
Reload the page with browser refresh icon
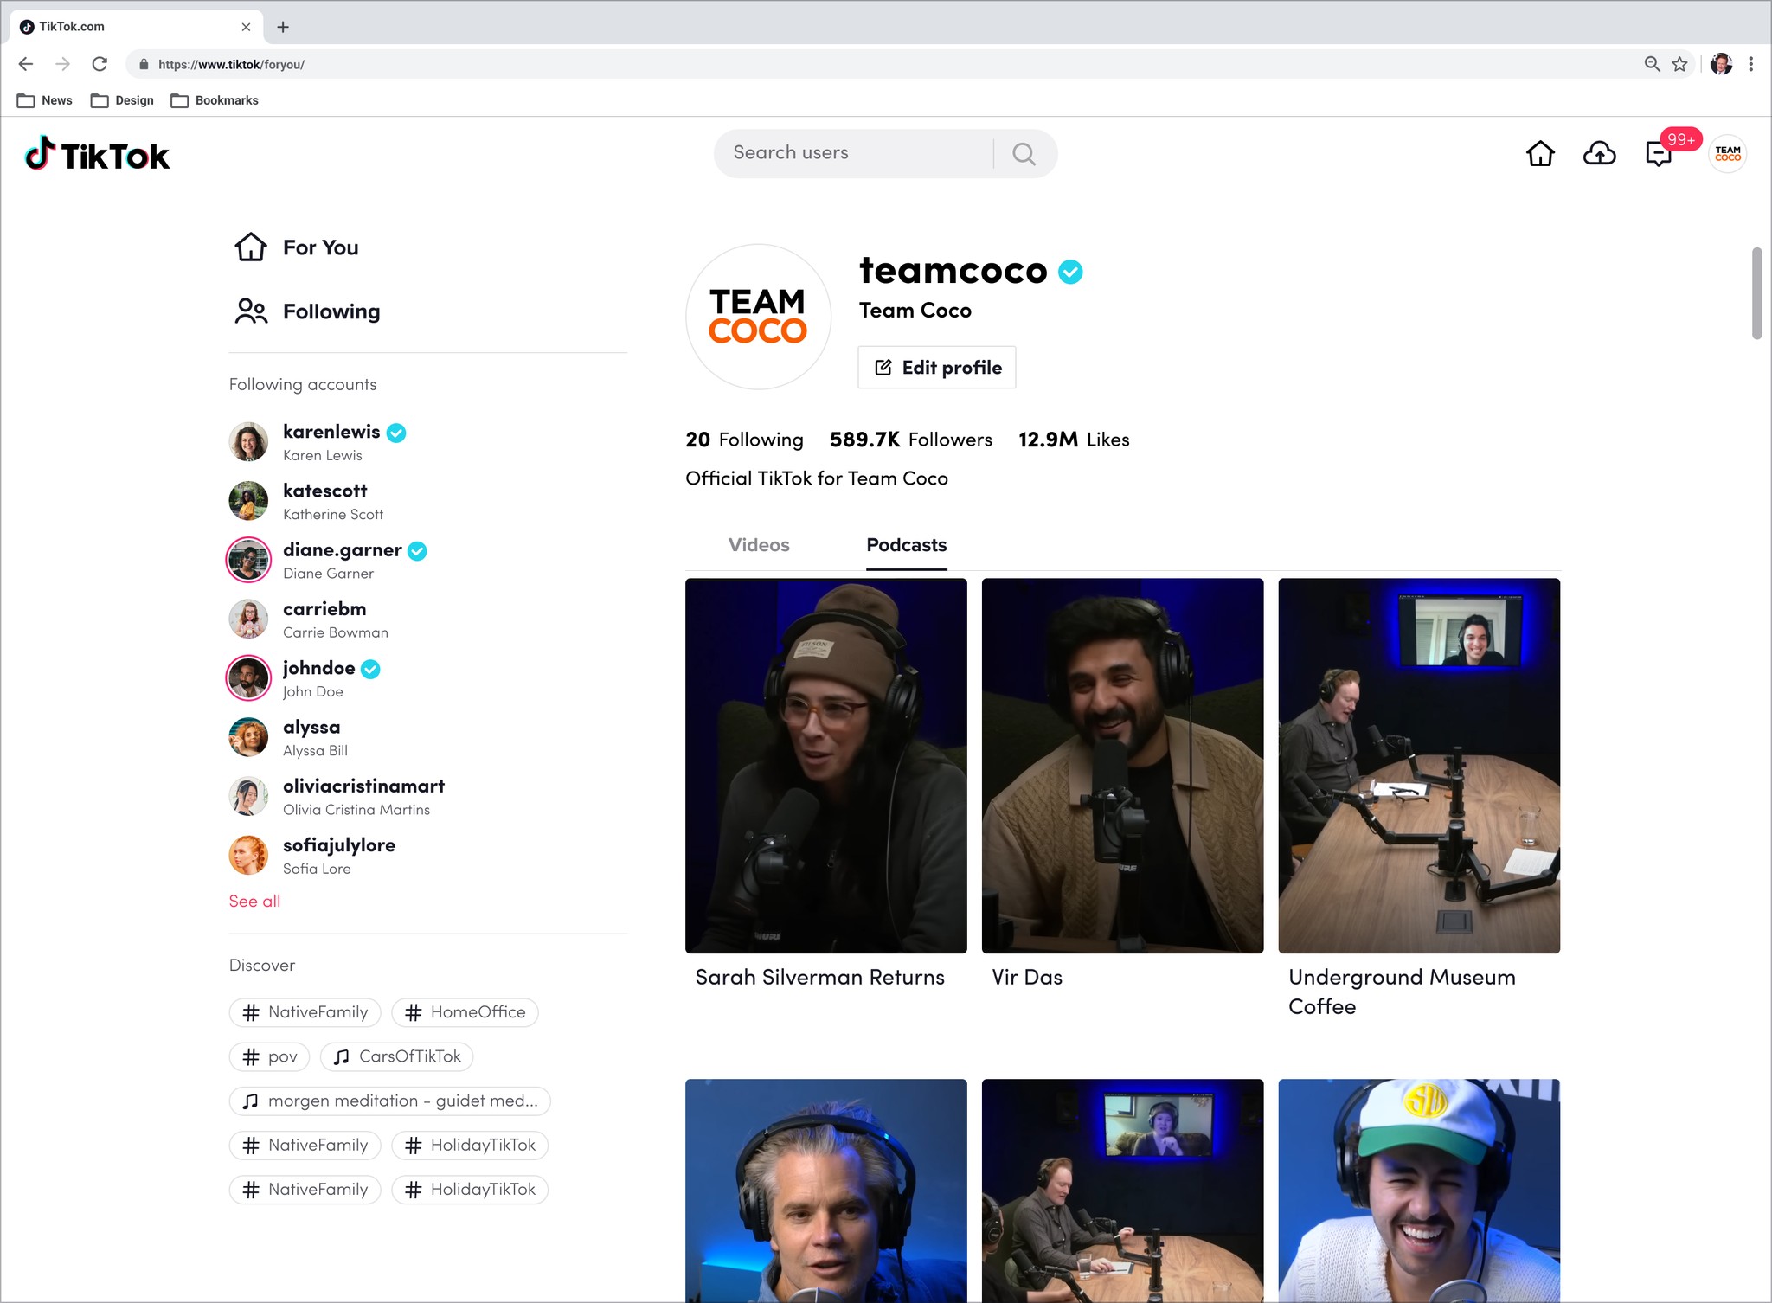pos(100,64)
